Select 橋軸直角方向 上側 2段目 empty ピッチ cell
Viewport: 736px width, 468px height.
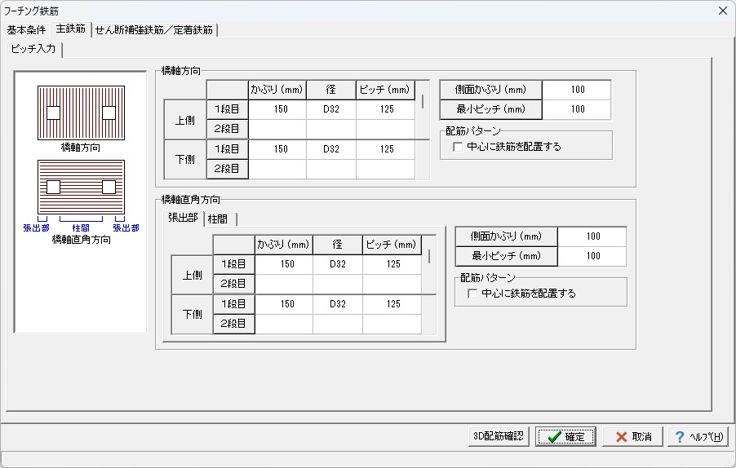[x=392, y=284]
